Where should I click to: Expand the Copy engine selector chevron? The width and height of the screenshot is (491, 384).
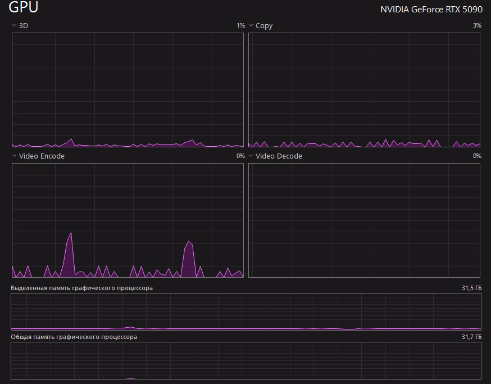point(251,26)
